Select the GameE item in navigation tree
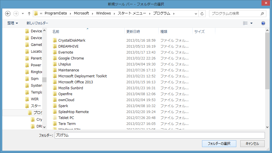 [x=33, y=44]
